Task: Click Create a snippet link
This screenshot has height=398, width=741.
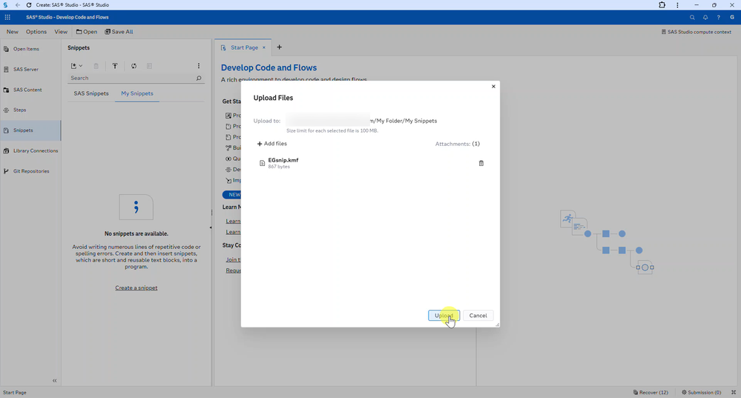Action: (x=136, y=288)
